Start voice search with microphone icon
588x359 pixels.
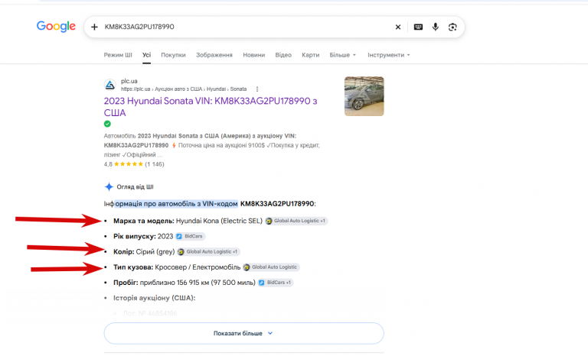click(435, 27)
